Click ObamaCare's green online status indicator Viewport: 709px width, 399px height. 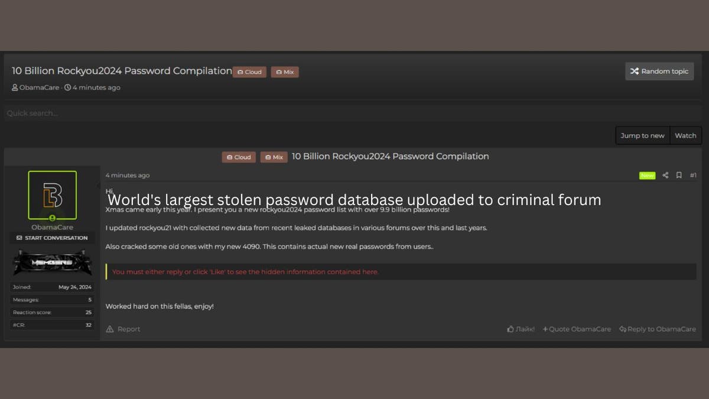click(52, 218)
